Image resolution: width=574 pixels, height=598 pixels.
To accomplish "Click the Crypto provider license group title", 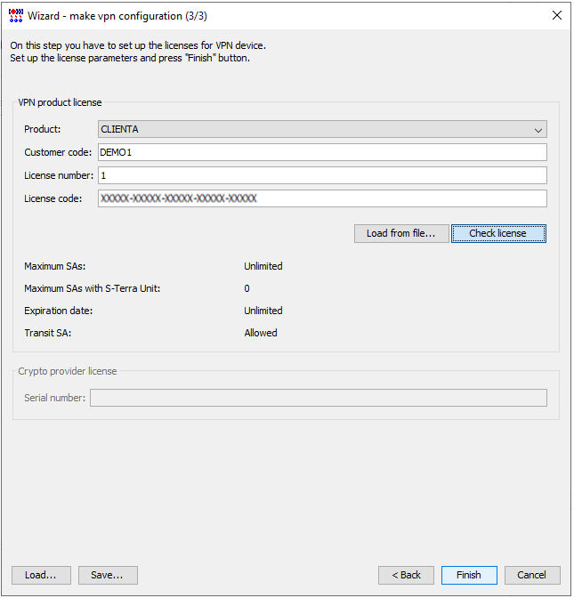I will (x=68, y=371).
